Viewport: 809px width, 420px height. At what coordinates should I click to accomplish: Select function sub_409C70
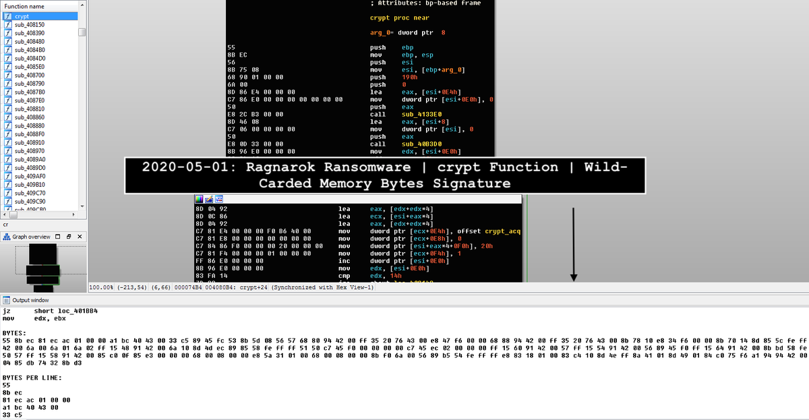coord(40,193)
